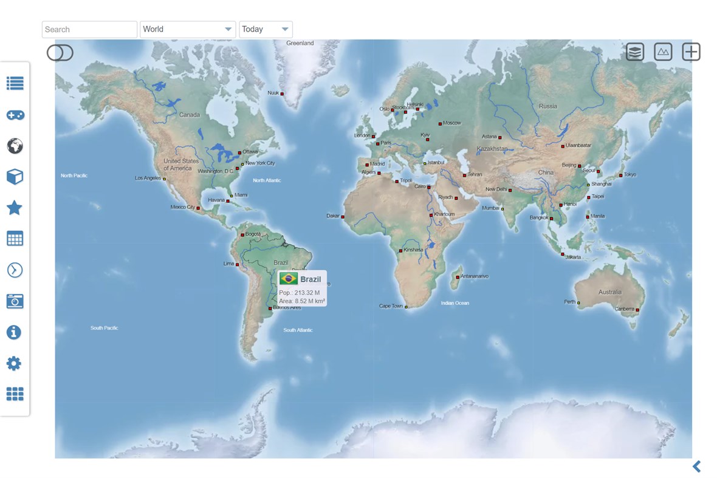This screenshot has width=717, height=478.
Task: Open the list panel in the sidebar
Action: pos(15,83)
